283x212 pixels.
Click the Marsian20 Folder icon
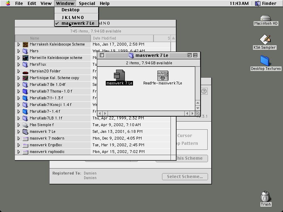[25, 72]
